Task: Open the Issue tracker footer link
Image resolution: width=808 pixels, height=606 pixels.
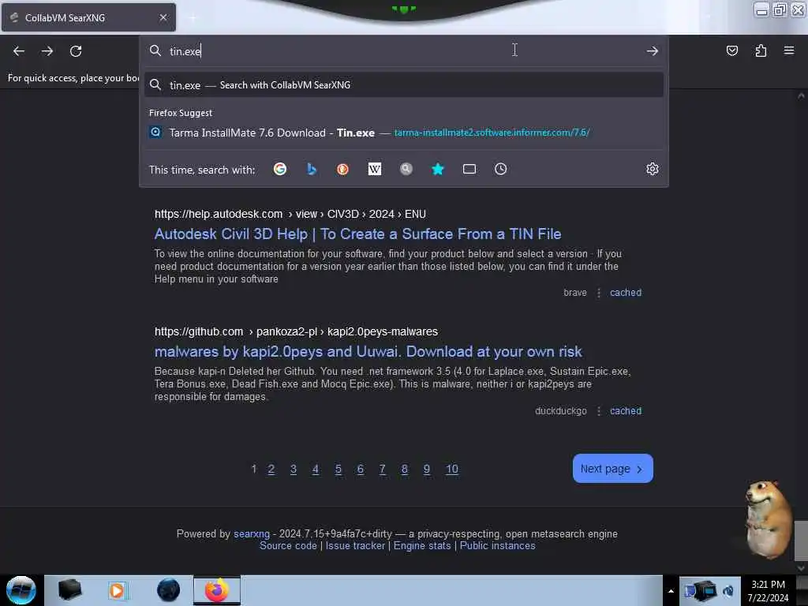Action: coord(355,546)
